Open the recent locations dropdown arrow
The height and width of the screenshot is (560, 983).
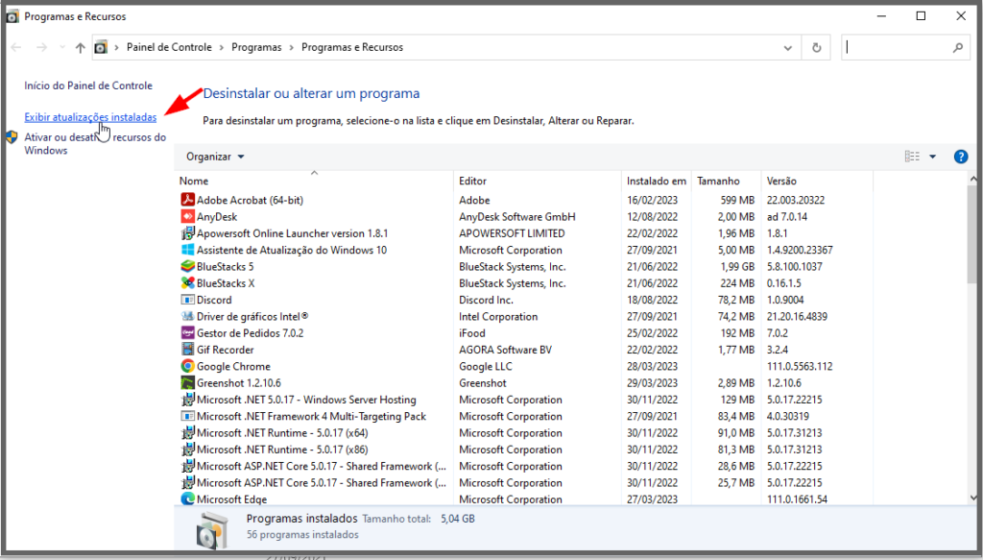pos(62,48)
